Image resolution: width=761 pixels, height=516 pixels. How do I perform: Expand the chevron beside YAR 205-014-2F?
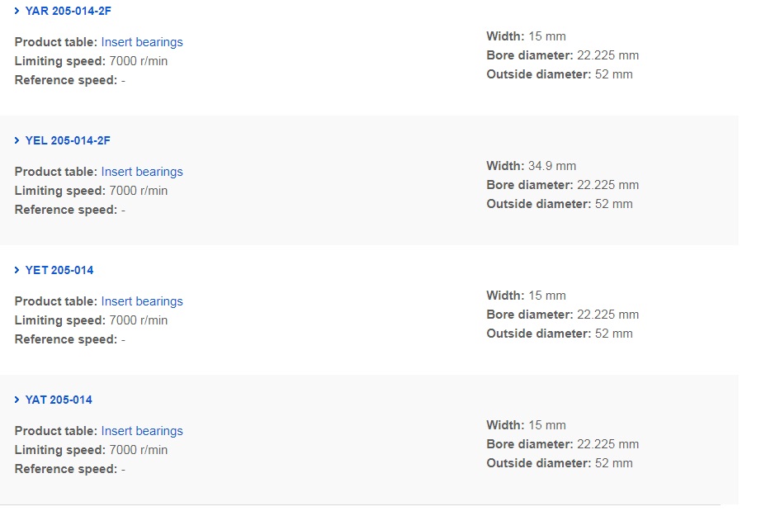coord(17,11)
